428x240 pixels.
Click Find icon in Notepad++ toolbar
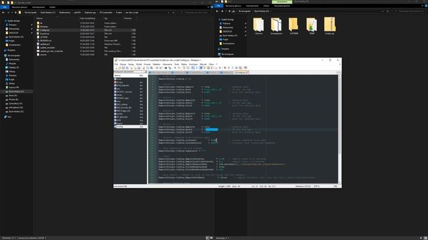[166, 68]
